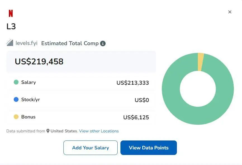Viewport: 242px width, 165px height.
Task: Click the levels.fyi brand text
Action: coord(27,43)
